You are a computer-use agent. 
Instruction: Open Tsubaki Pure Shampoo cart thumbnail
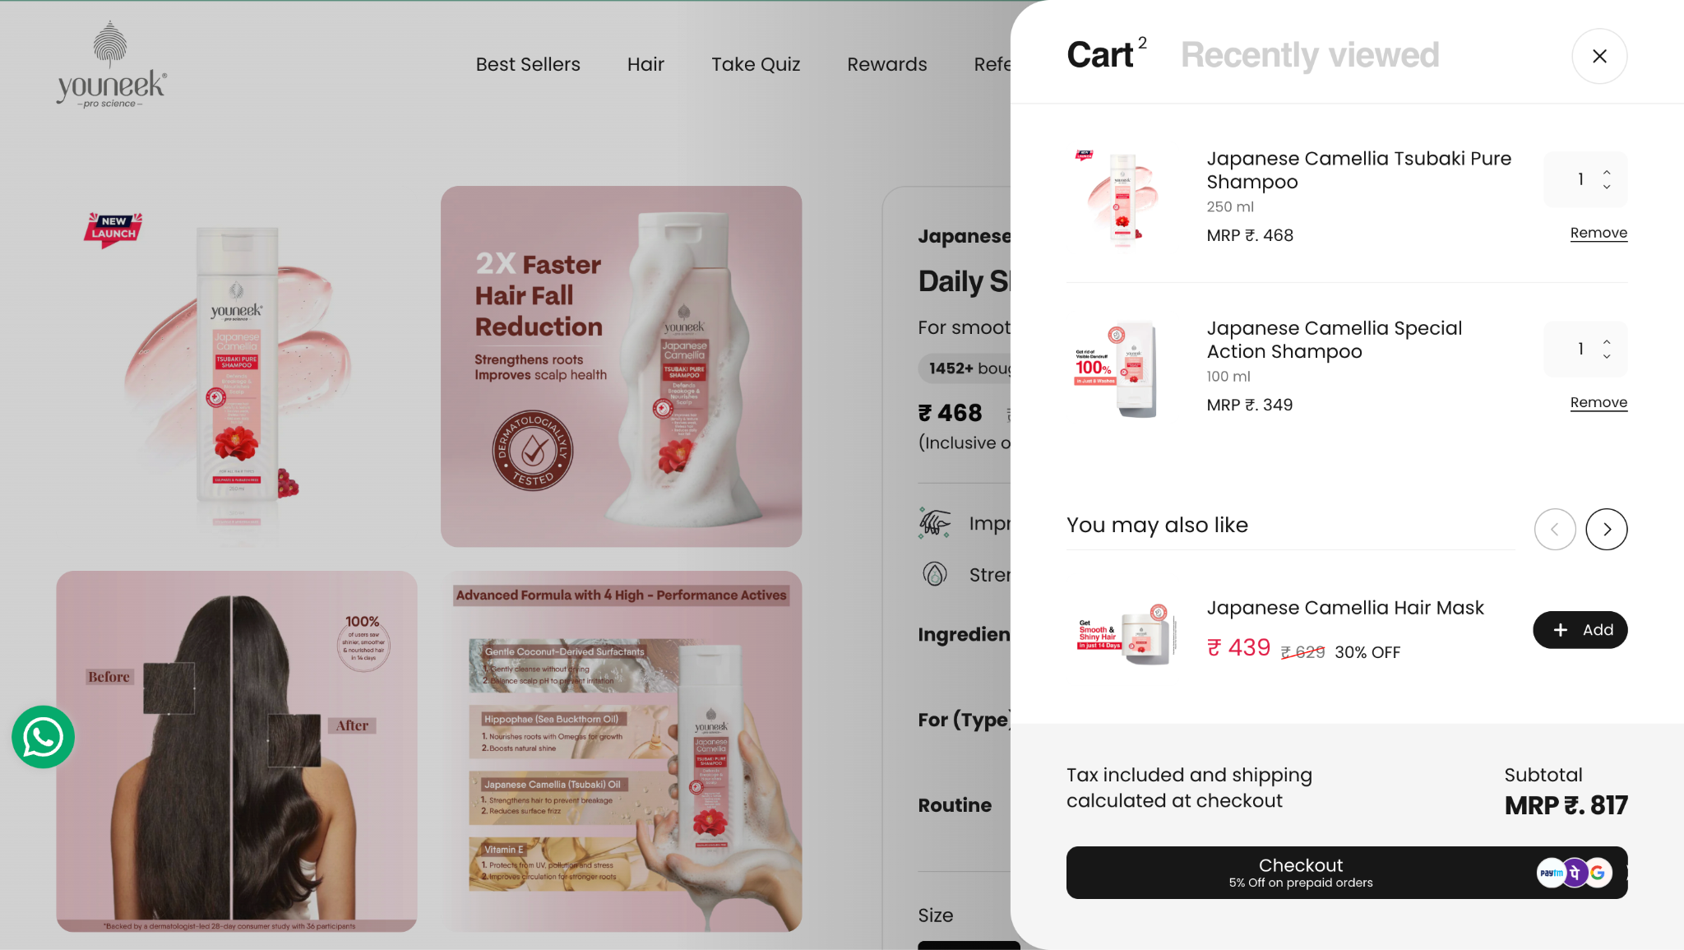click(x=1120, y=198)
